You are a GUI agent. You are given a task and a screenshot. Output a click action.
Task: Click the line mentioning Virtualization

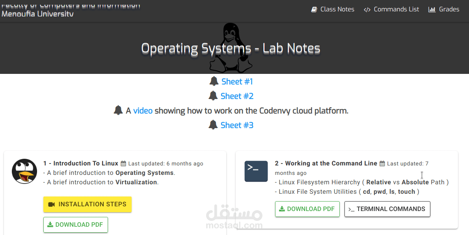tap(101, 182)
